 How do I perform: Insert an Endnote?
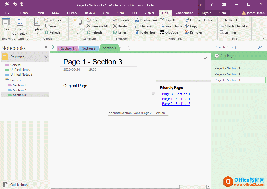(x=121, y=20)
